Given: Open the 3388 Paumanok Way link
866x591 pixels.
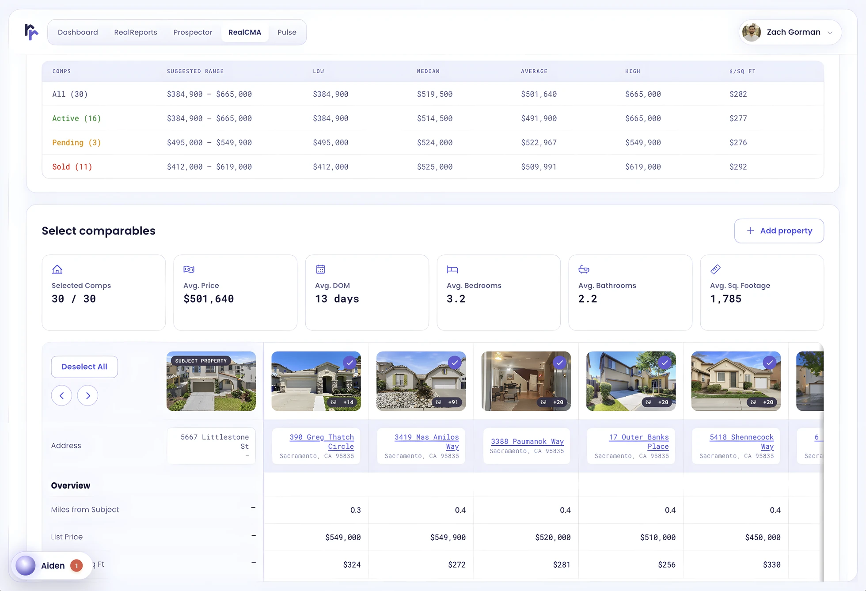Looking at the screenshot, I should (x=527, y=441).
